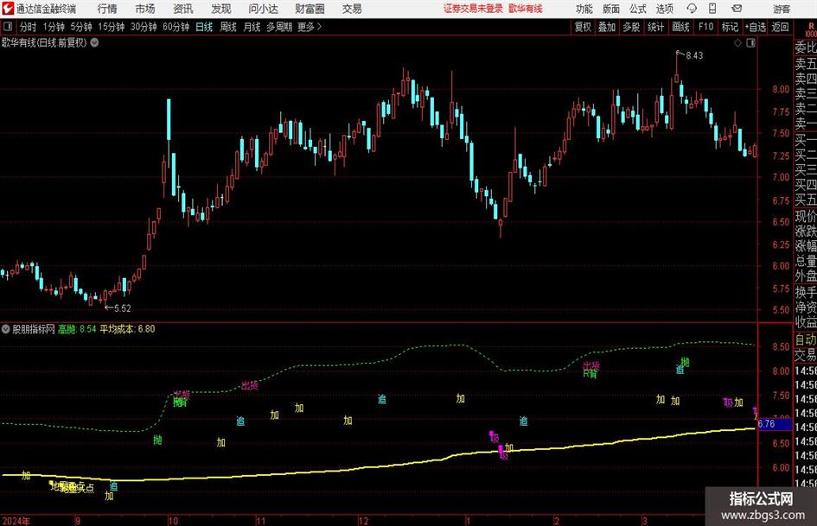The height and width of the screenshot is (526, 817).
Task: Click the 游客 guest account label
Action: 782,9
